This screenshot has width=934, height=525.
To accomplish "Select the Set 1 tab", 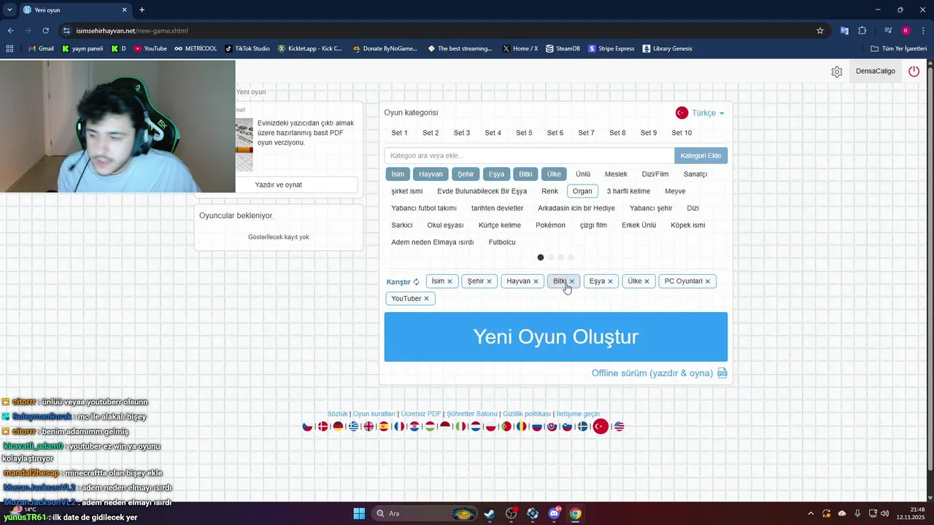I will click(399, 133).
